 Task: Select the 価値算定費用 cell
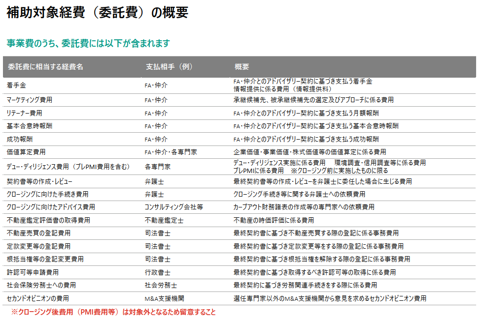tap(26, 152)
